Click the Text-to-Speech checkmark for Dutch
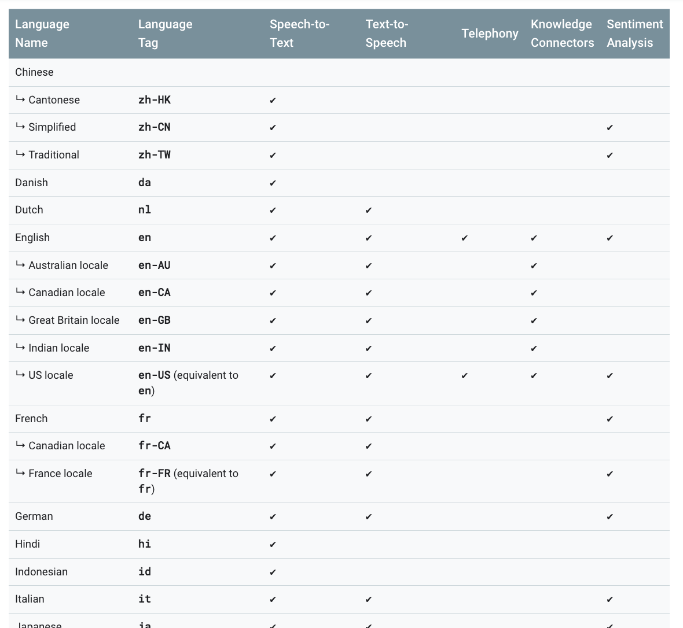This screenshot has width=683, height=628. [368, 210]
